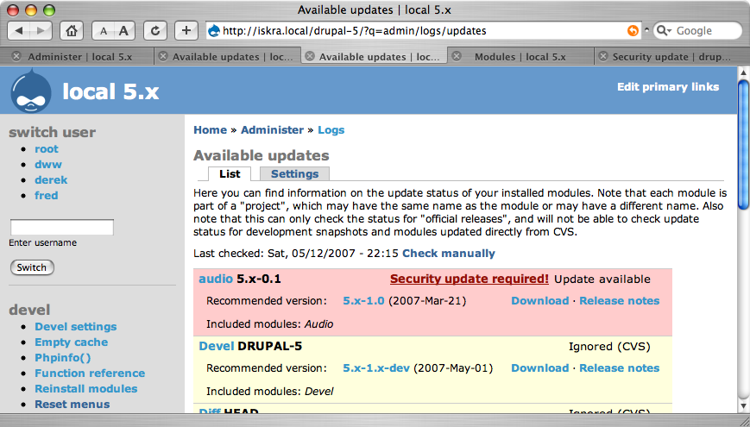Switch user to derek
This screenshot has height=427, width=750.
click(x=51, y=180)
